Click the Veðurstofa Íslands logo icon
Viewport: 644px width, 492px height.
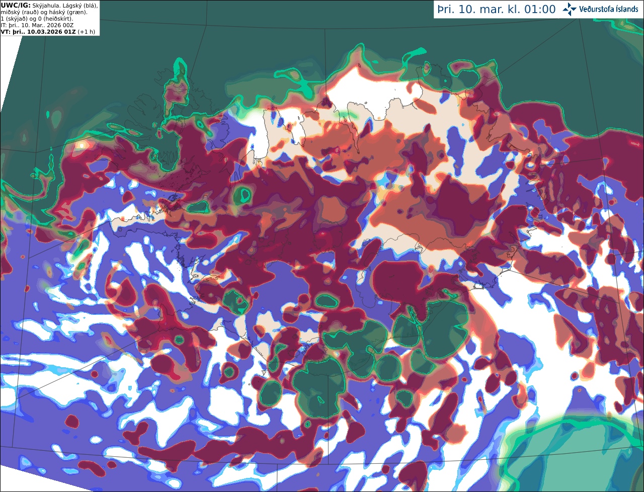coord(570,9)
